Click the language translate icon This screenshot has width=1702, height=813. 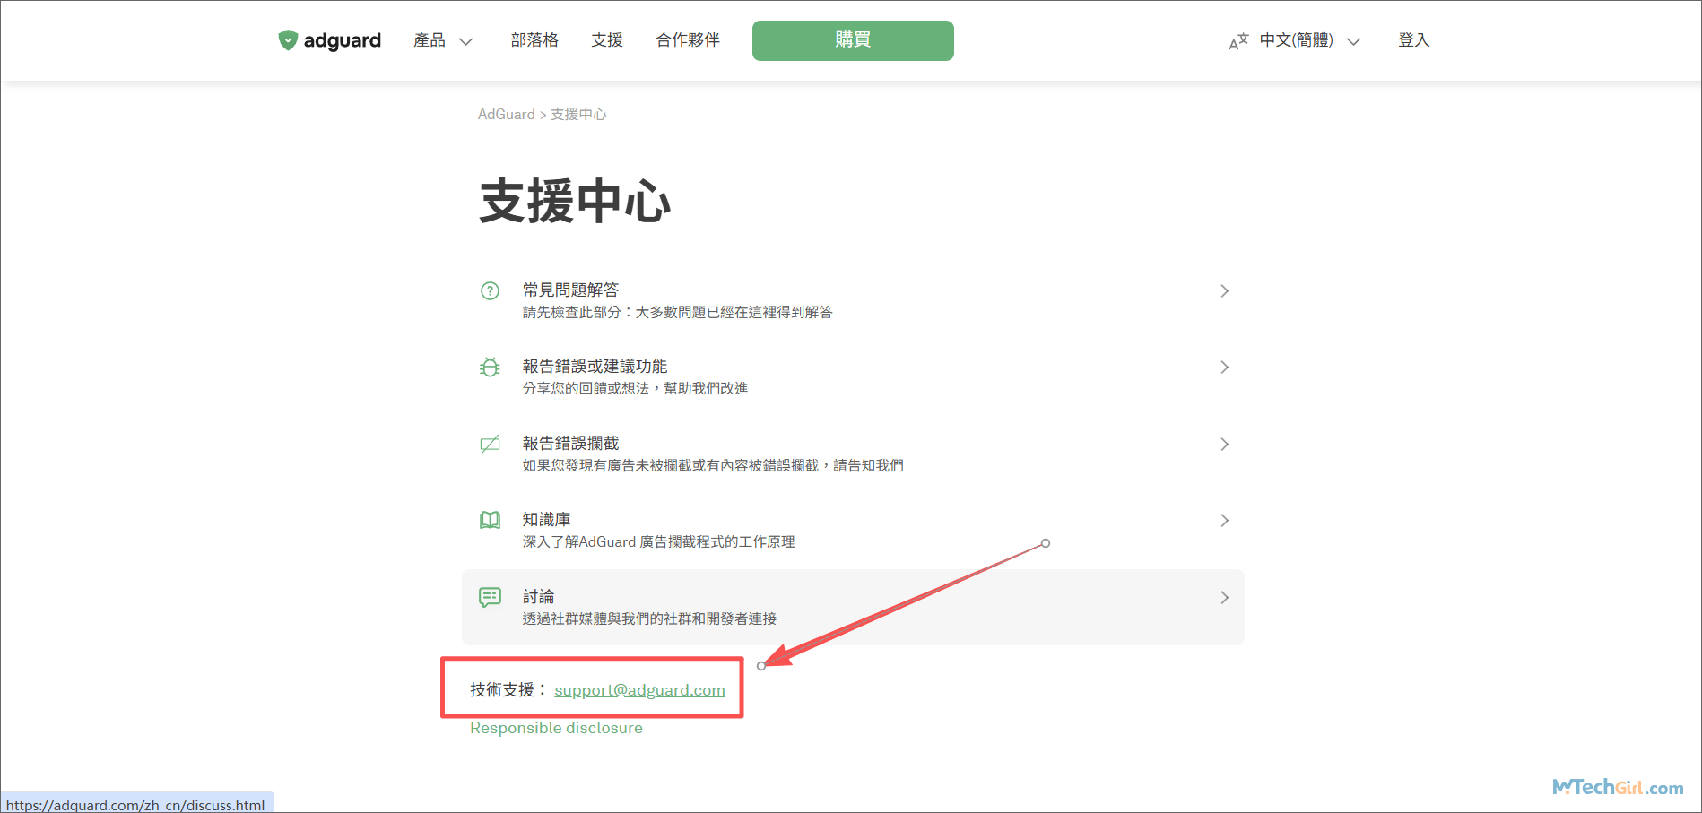pyautogui.click(x=1238, y=41)
